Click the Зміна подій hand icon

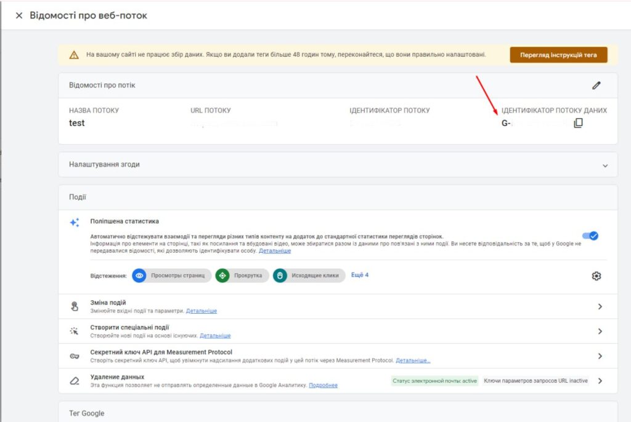pyautogui.click(x=75, y=306)
